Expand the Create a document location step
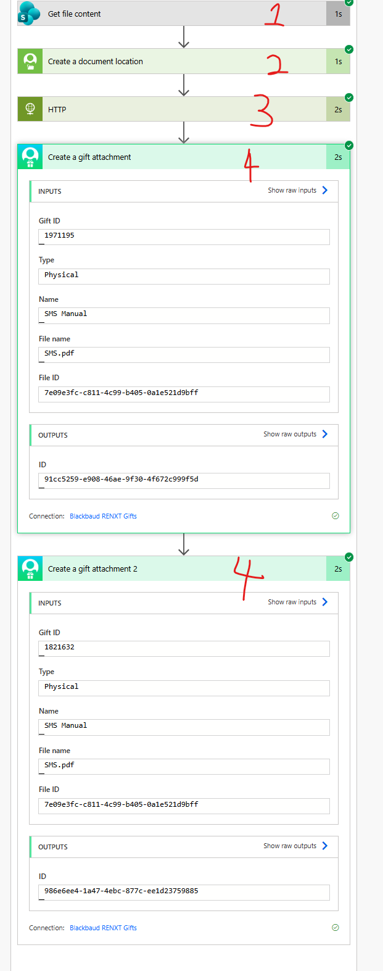Image resolution: width=383 pixels, height=971 pixels. [184, 61]
